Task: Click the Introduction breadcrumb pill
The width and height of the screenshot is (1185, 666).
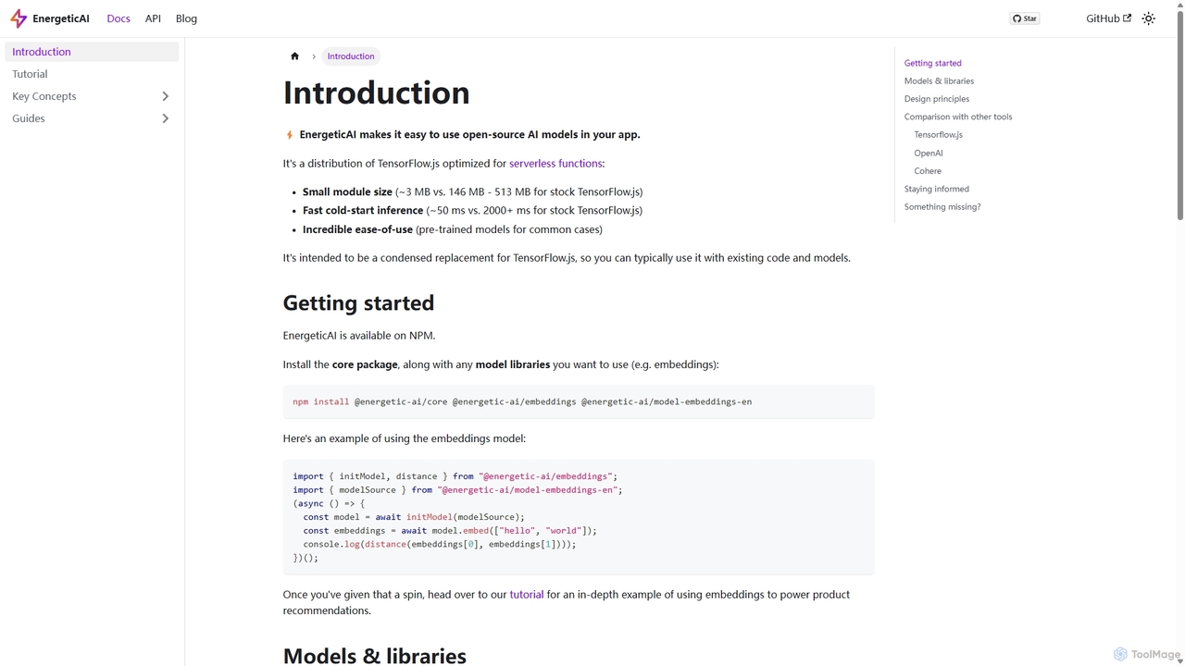Action: tap(351, 56)
